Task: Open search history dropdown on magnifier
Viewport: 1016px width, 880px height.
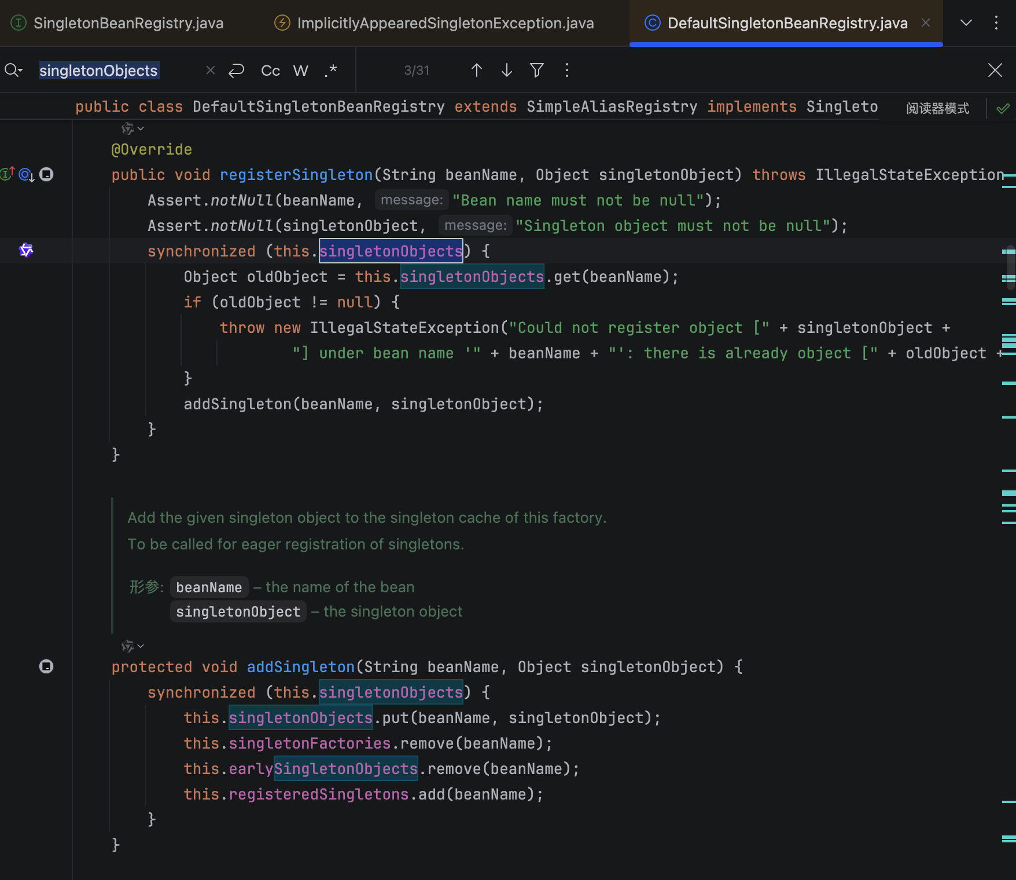Action: pyautogui.click(x=14, y=70)
